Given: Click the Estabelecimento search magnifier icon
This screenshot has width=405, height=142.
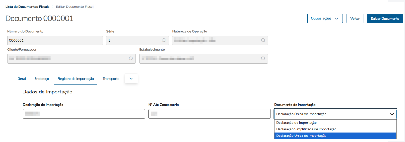Looking at the screenshot, I should pos(263,59).
